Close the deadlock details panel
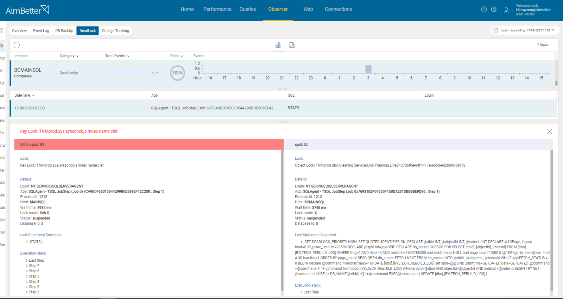Viewport: 563px width, 299px height. pyautogui.click(x=550, y=131)
